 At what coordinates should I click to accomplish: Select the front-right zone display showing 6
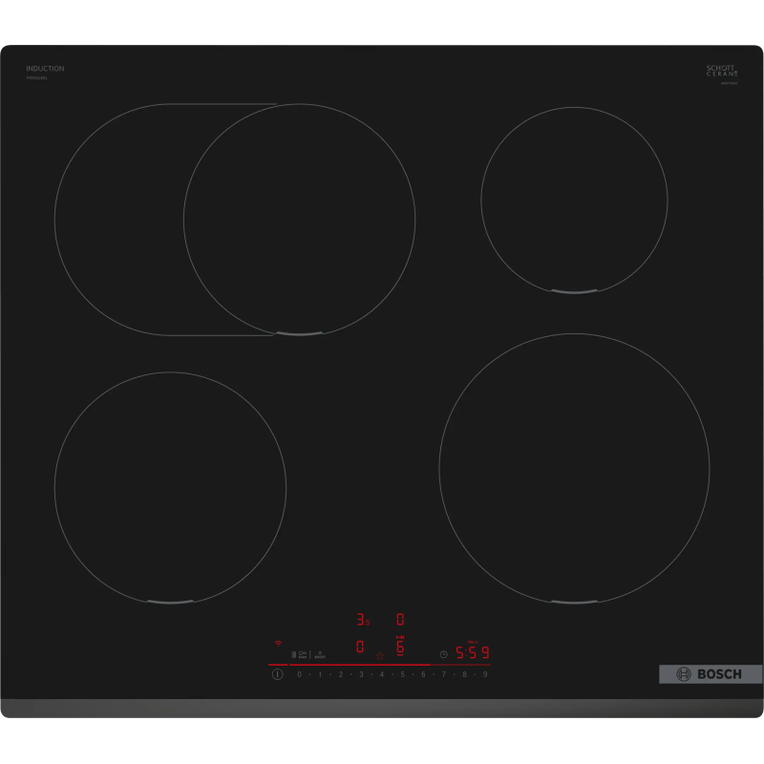click(x=400, y=647)
